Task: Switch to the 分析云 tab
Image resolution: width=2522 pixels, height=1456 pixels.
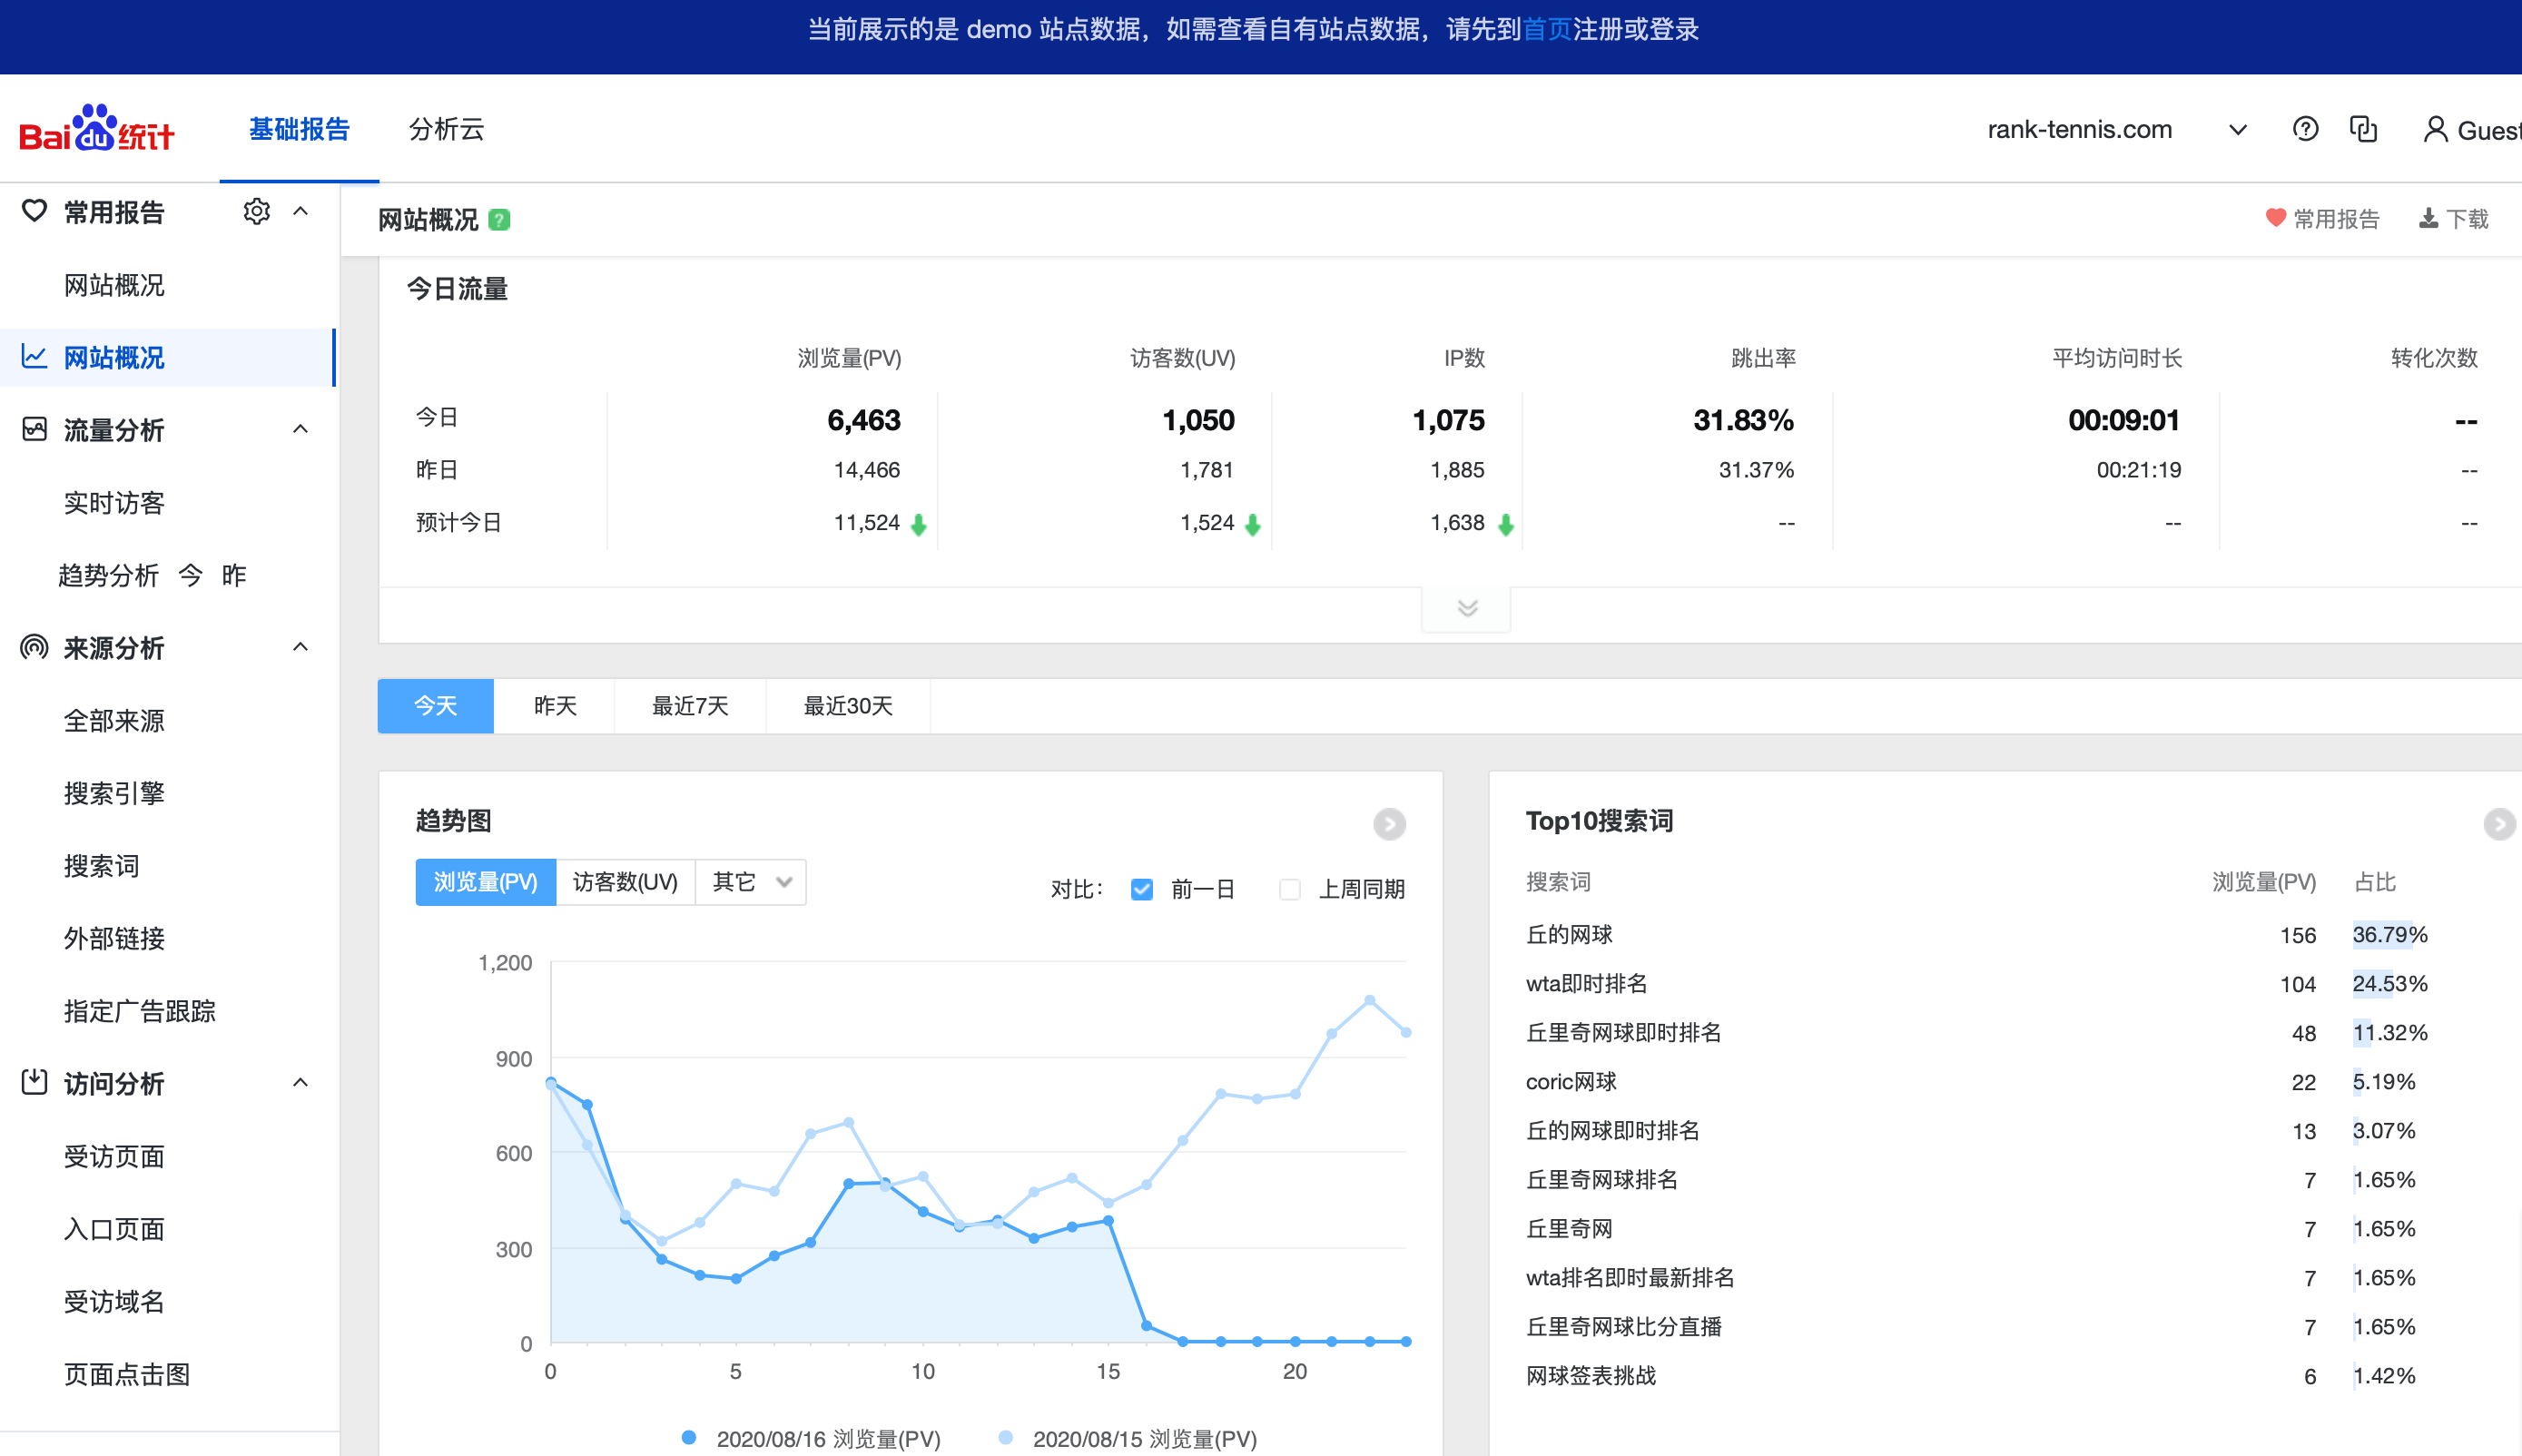Action: pyautogui.click(x=445, y=129)
